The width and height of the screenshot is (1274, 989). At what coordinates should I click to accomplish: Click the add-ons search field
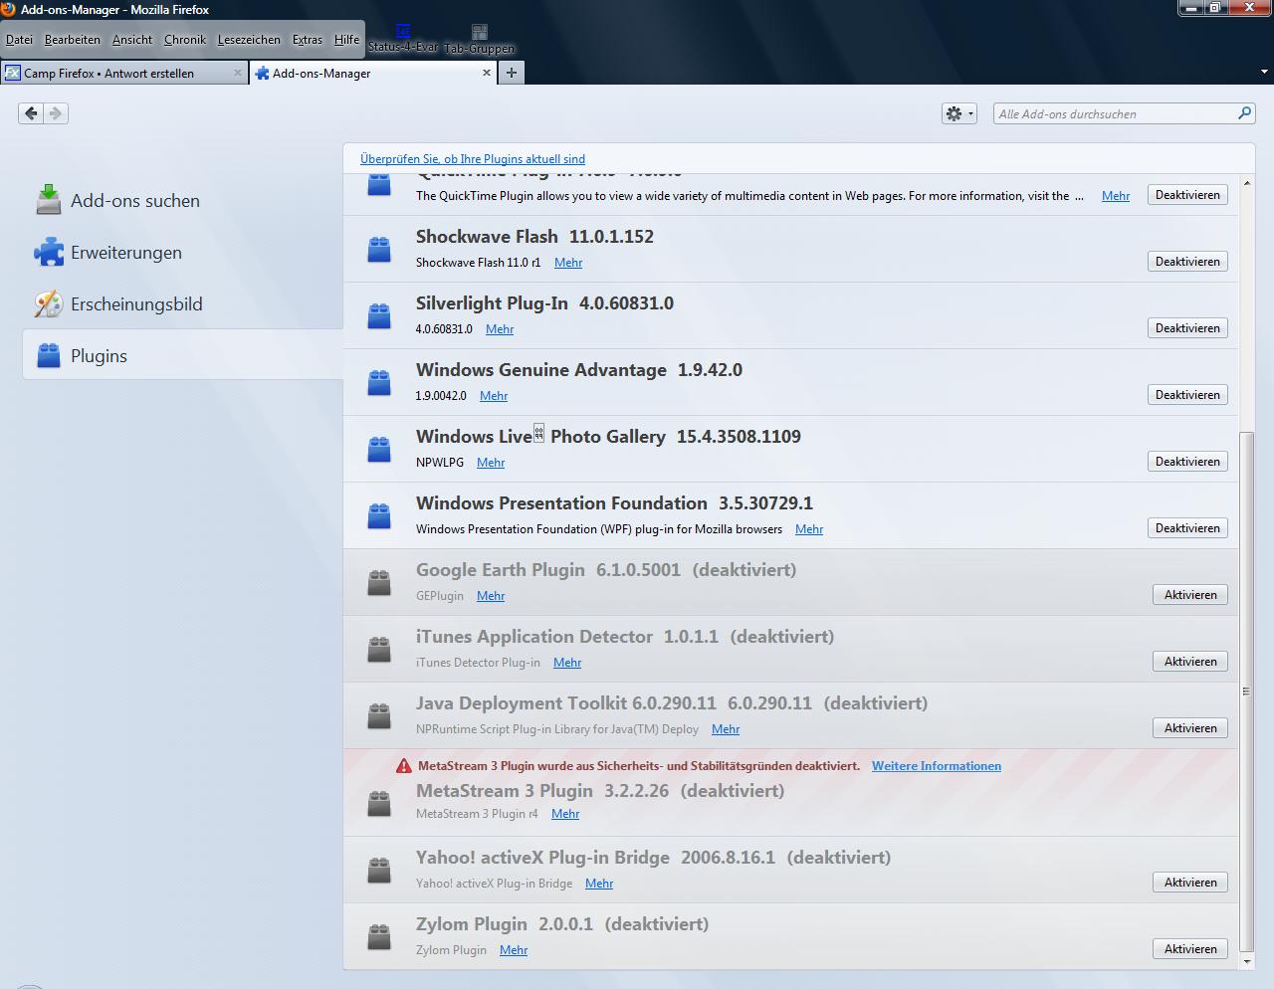tap(1115, 114)
